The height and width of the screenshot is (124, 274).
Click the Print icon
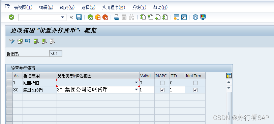pyautogui.click(x=117, y=17)
